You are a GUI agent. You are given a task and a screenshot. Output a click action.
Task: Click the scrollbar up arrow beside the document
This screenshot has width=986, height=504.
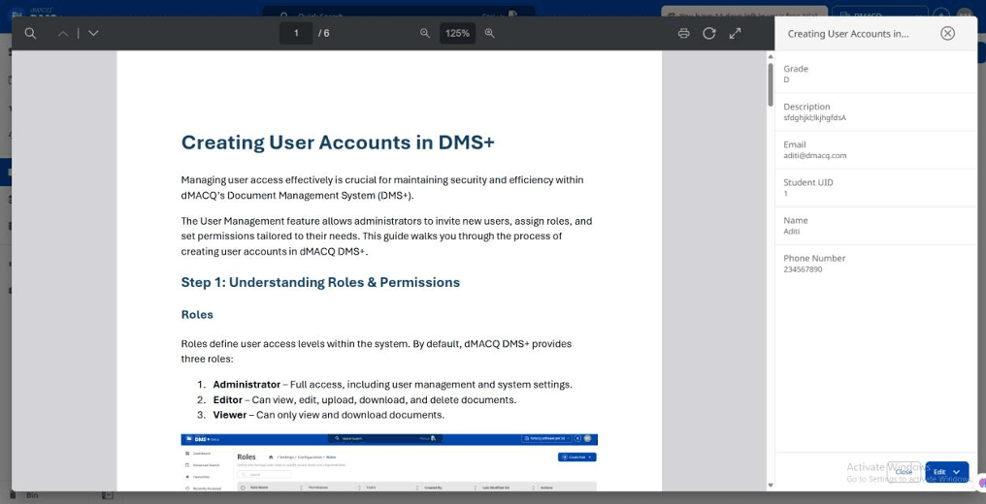pyautogui.click(x=771, y=56)
